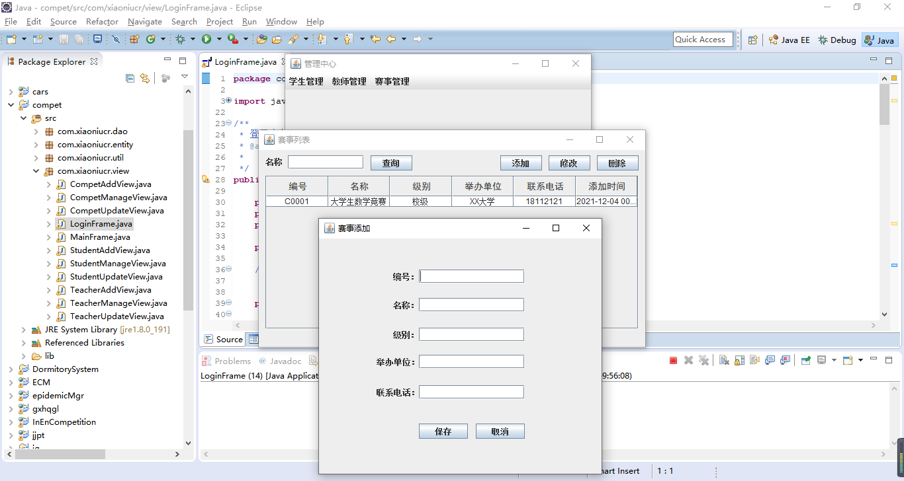Expand the cars project node
Screen dimensions: 904x481
(11, 91)
